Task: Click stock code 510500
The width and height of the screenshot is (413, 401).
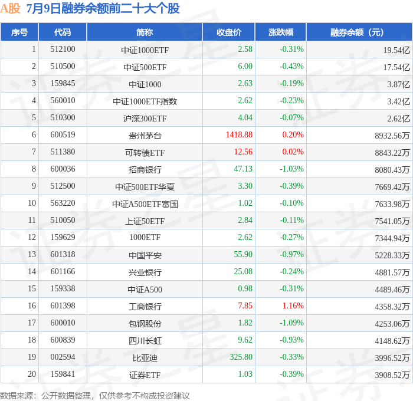Action: 63,66
